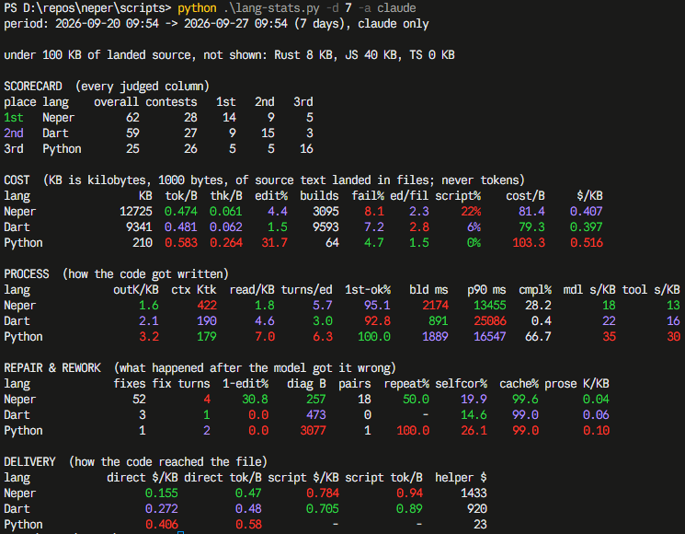The image size is (685, 534).
Task: Click the 'COST' section heading
Action: pos(17,180)
